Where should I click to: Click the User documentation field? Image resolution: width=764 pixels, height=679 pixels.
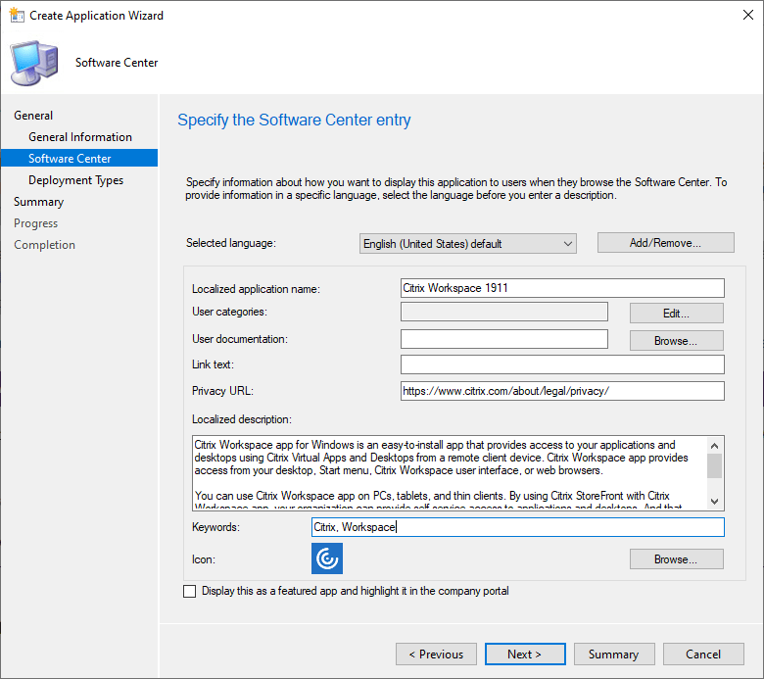(x=504, y=339)
